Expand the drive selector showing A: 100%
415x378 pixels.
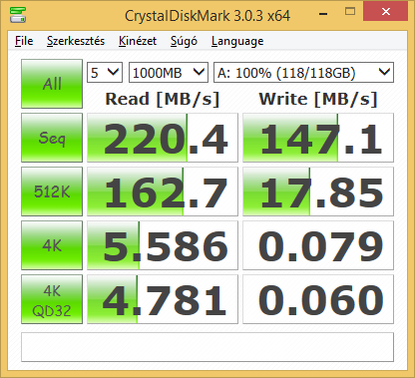point(303,72)
